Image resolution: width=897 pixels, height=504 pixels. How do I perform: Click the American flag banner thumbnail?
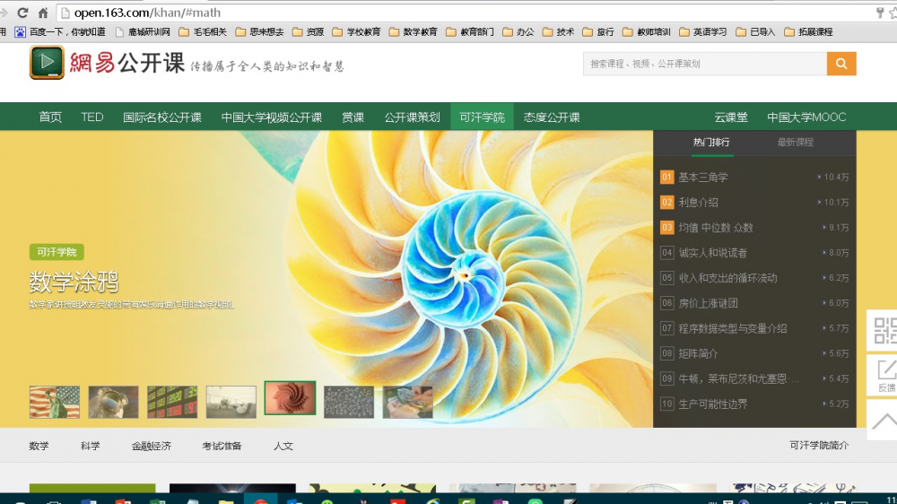pyautogui.click(x=55, y=402)
